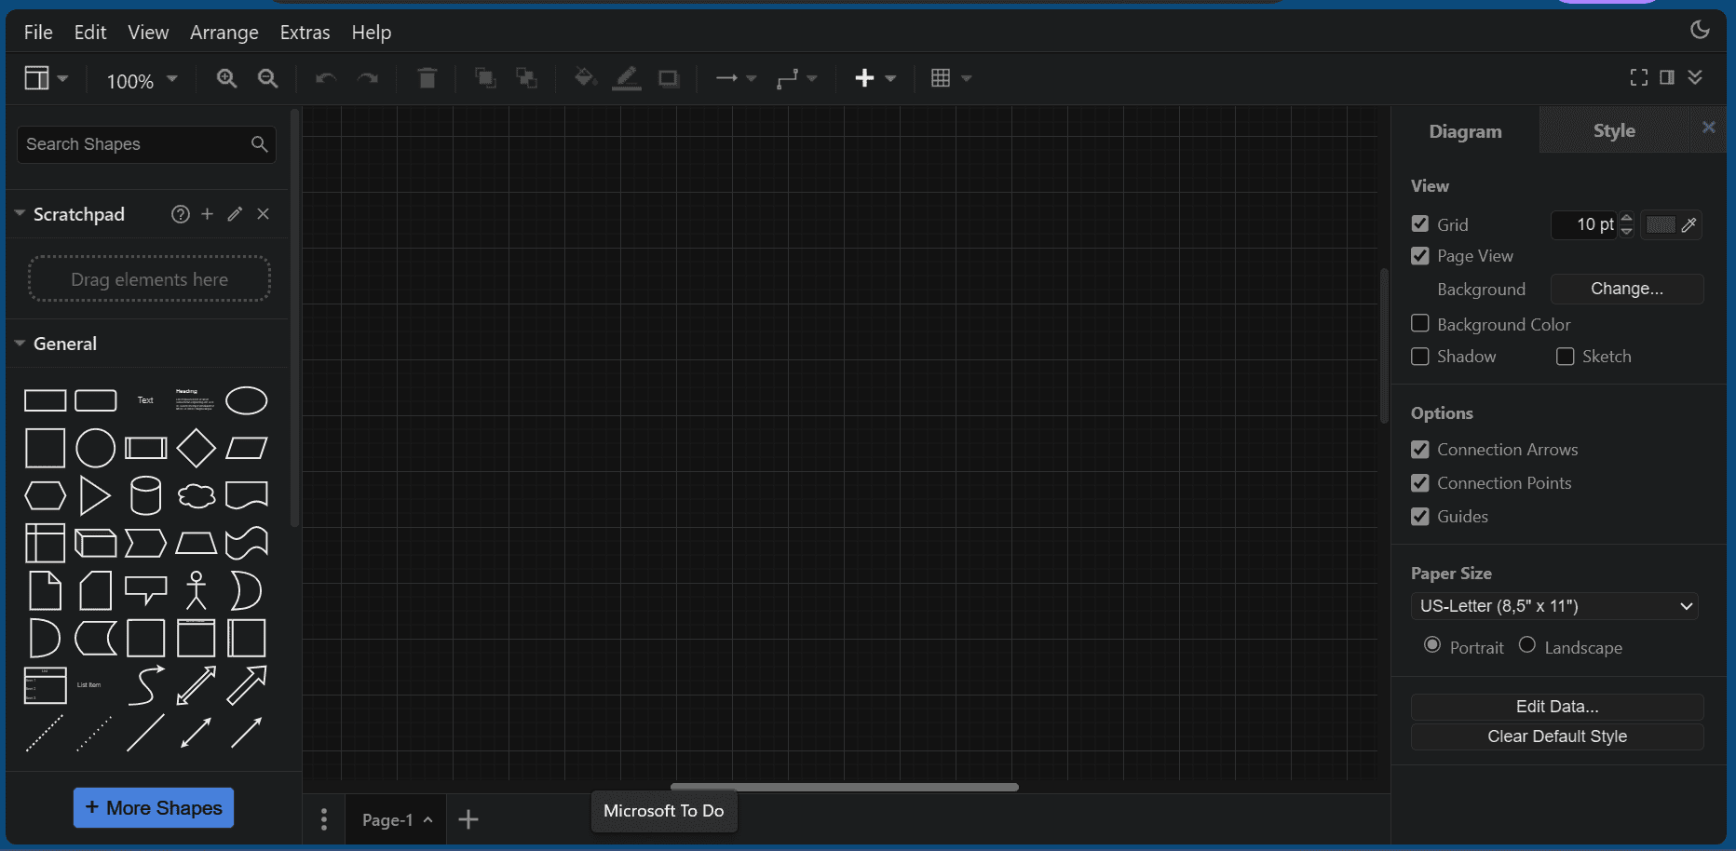The width and height of the screenshot is (1736, 851).
Task: Click the Fill Color bucket icon
Action: pos(585,78)
